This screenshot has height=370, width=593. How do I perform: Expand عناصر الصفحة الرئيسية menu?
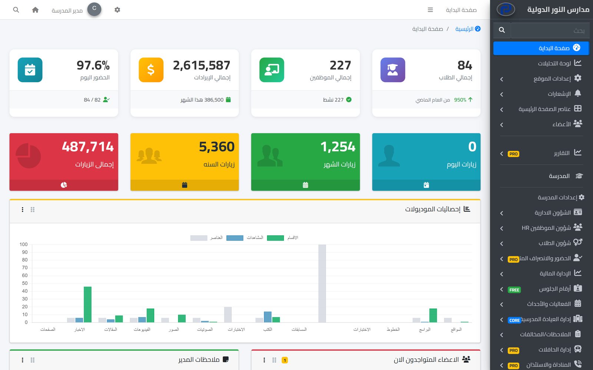click(x=541, y=109)
